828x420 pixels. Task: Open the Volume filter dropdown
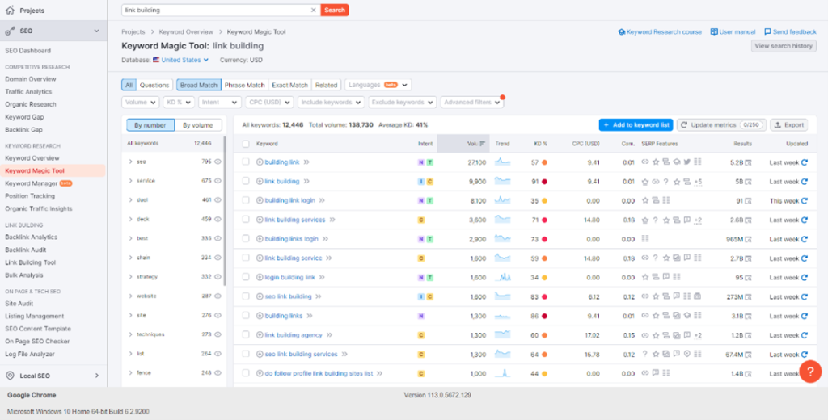[141, 103]
